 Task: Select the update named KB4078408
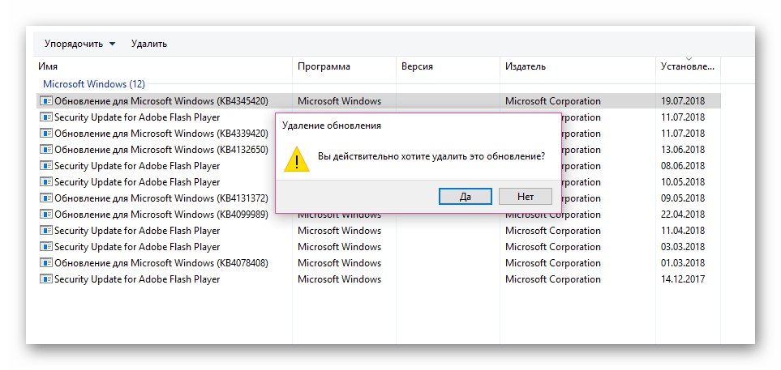point(161,263)
